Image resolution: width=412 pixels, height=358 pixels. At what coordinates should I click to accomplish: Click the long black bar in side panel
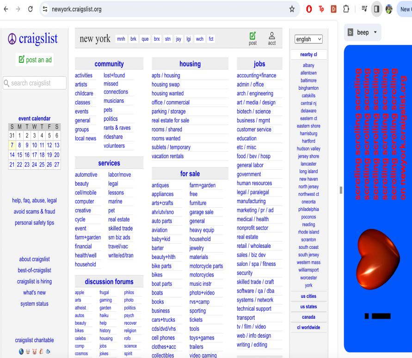click(x=381, y=316)
